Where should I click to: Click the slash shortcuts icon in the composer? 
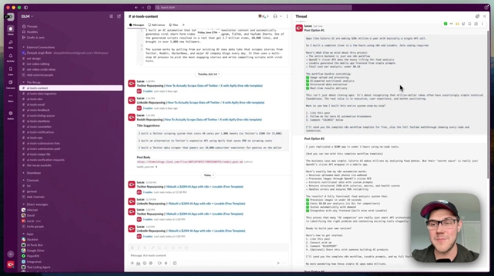tap(175, 263)
